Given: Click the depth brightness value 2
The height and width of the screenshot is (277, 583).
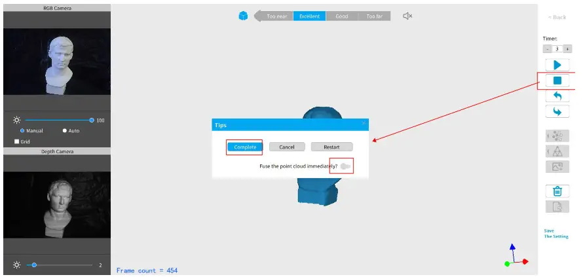Looking at the screenshot, I should [x=100, y=265].
